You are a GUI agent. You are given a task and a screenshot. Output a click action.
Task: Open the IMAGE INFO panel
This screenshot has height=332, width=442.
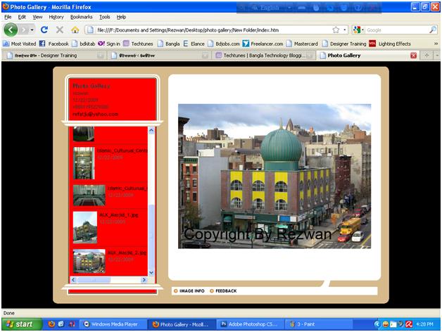(189, 291)
